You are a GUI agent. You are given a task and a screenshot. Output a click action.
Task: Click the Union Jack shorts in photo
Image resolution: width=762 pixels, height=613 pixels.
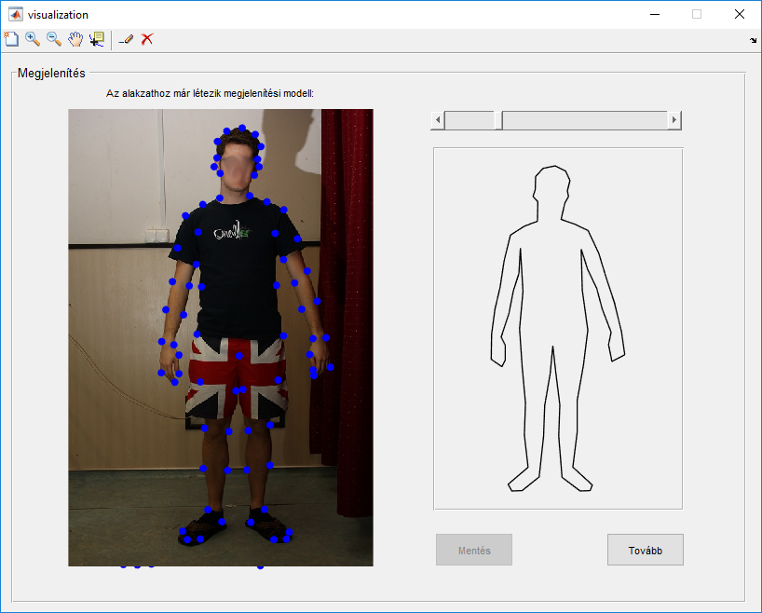237,377
